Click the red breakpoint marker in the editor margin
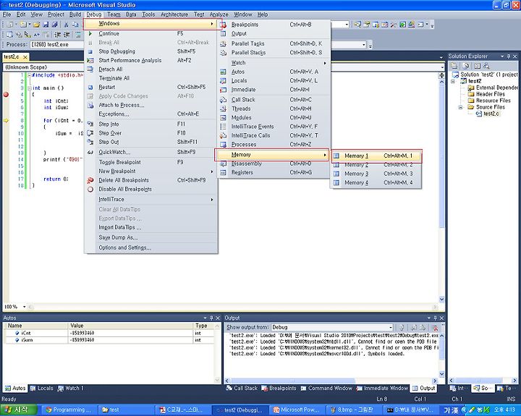Image resolution: width=521 pixels, height=416 pixels. click(6, 95)
